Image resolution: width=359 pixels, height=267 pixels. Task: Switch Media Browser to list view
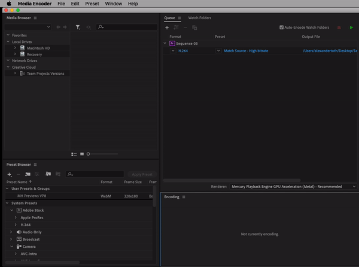pyautogui.click(x=74, y=154)
